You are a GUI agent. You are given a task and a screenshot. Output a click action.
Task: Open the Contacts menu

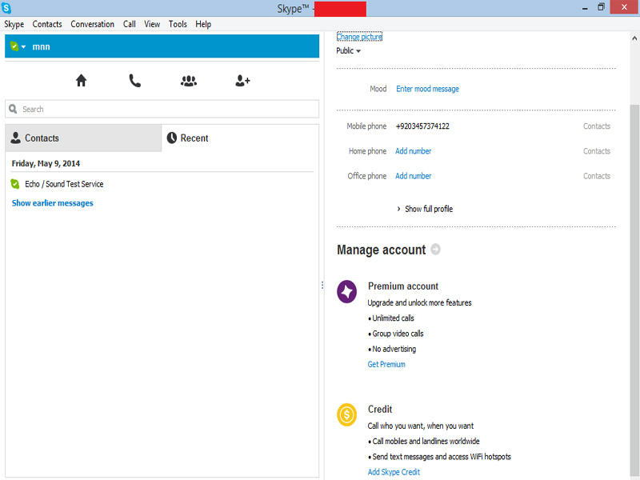pos(47,24)
